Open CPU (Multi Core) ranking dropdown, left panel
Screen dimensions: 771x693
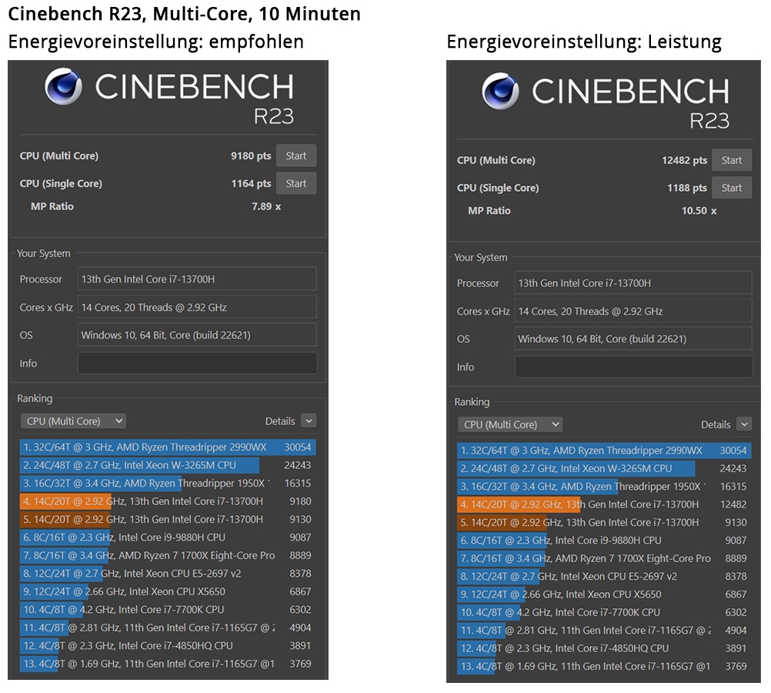coord(73,421)
